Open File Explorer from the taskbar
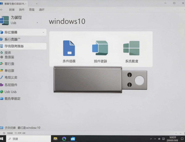Image resolution: width=185 pixels, height=142 pixels. (55, 139)
